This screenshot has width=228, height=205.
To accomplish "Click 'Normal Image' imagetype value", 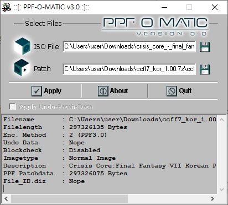I will pyautogui.click(x=92, y=158).
